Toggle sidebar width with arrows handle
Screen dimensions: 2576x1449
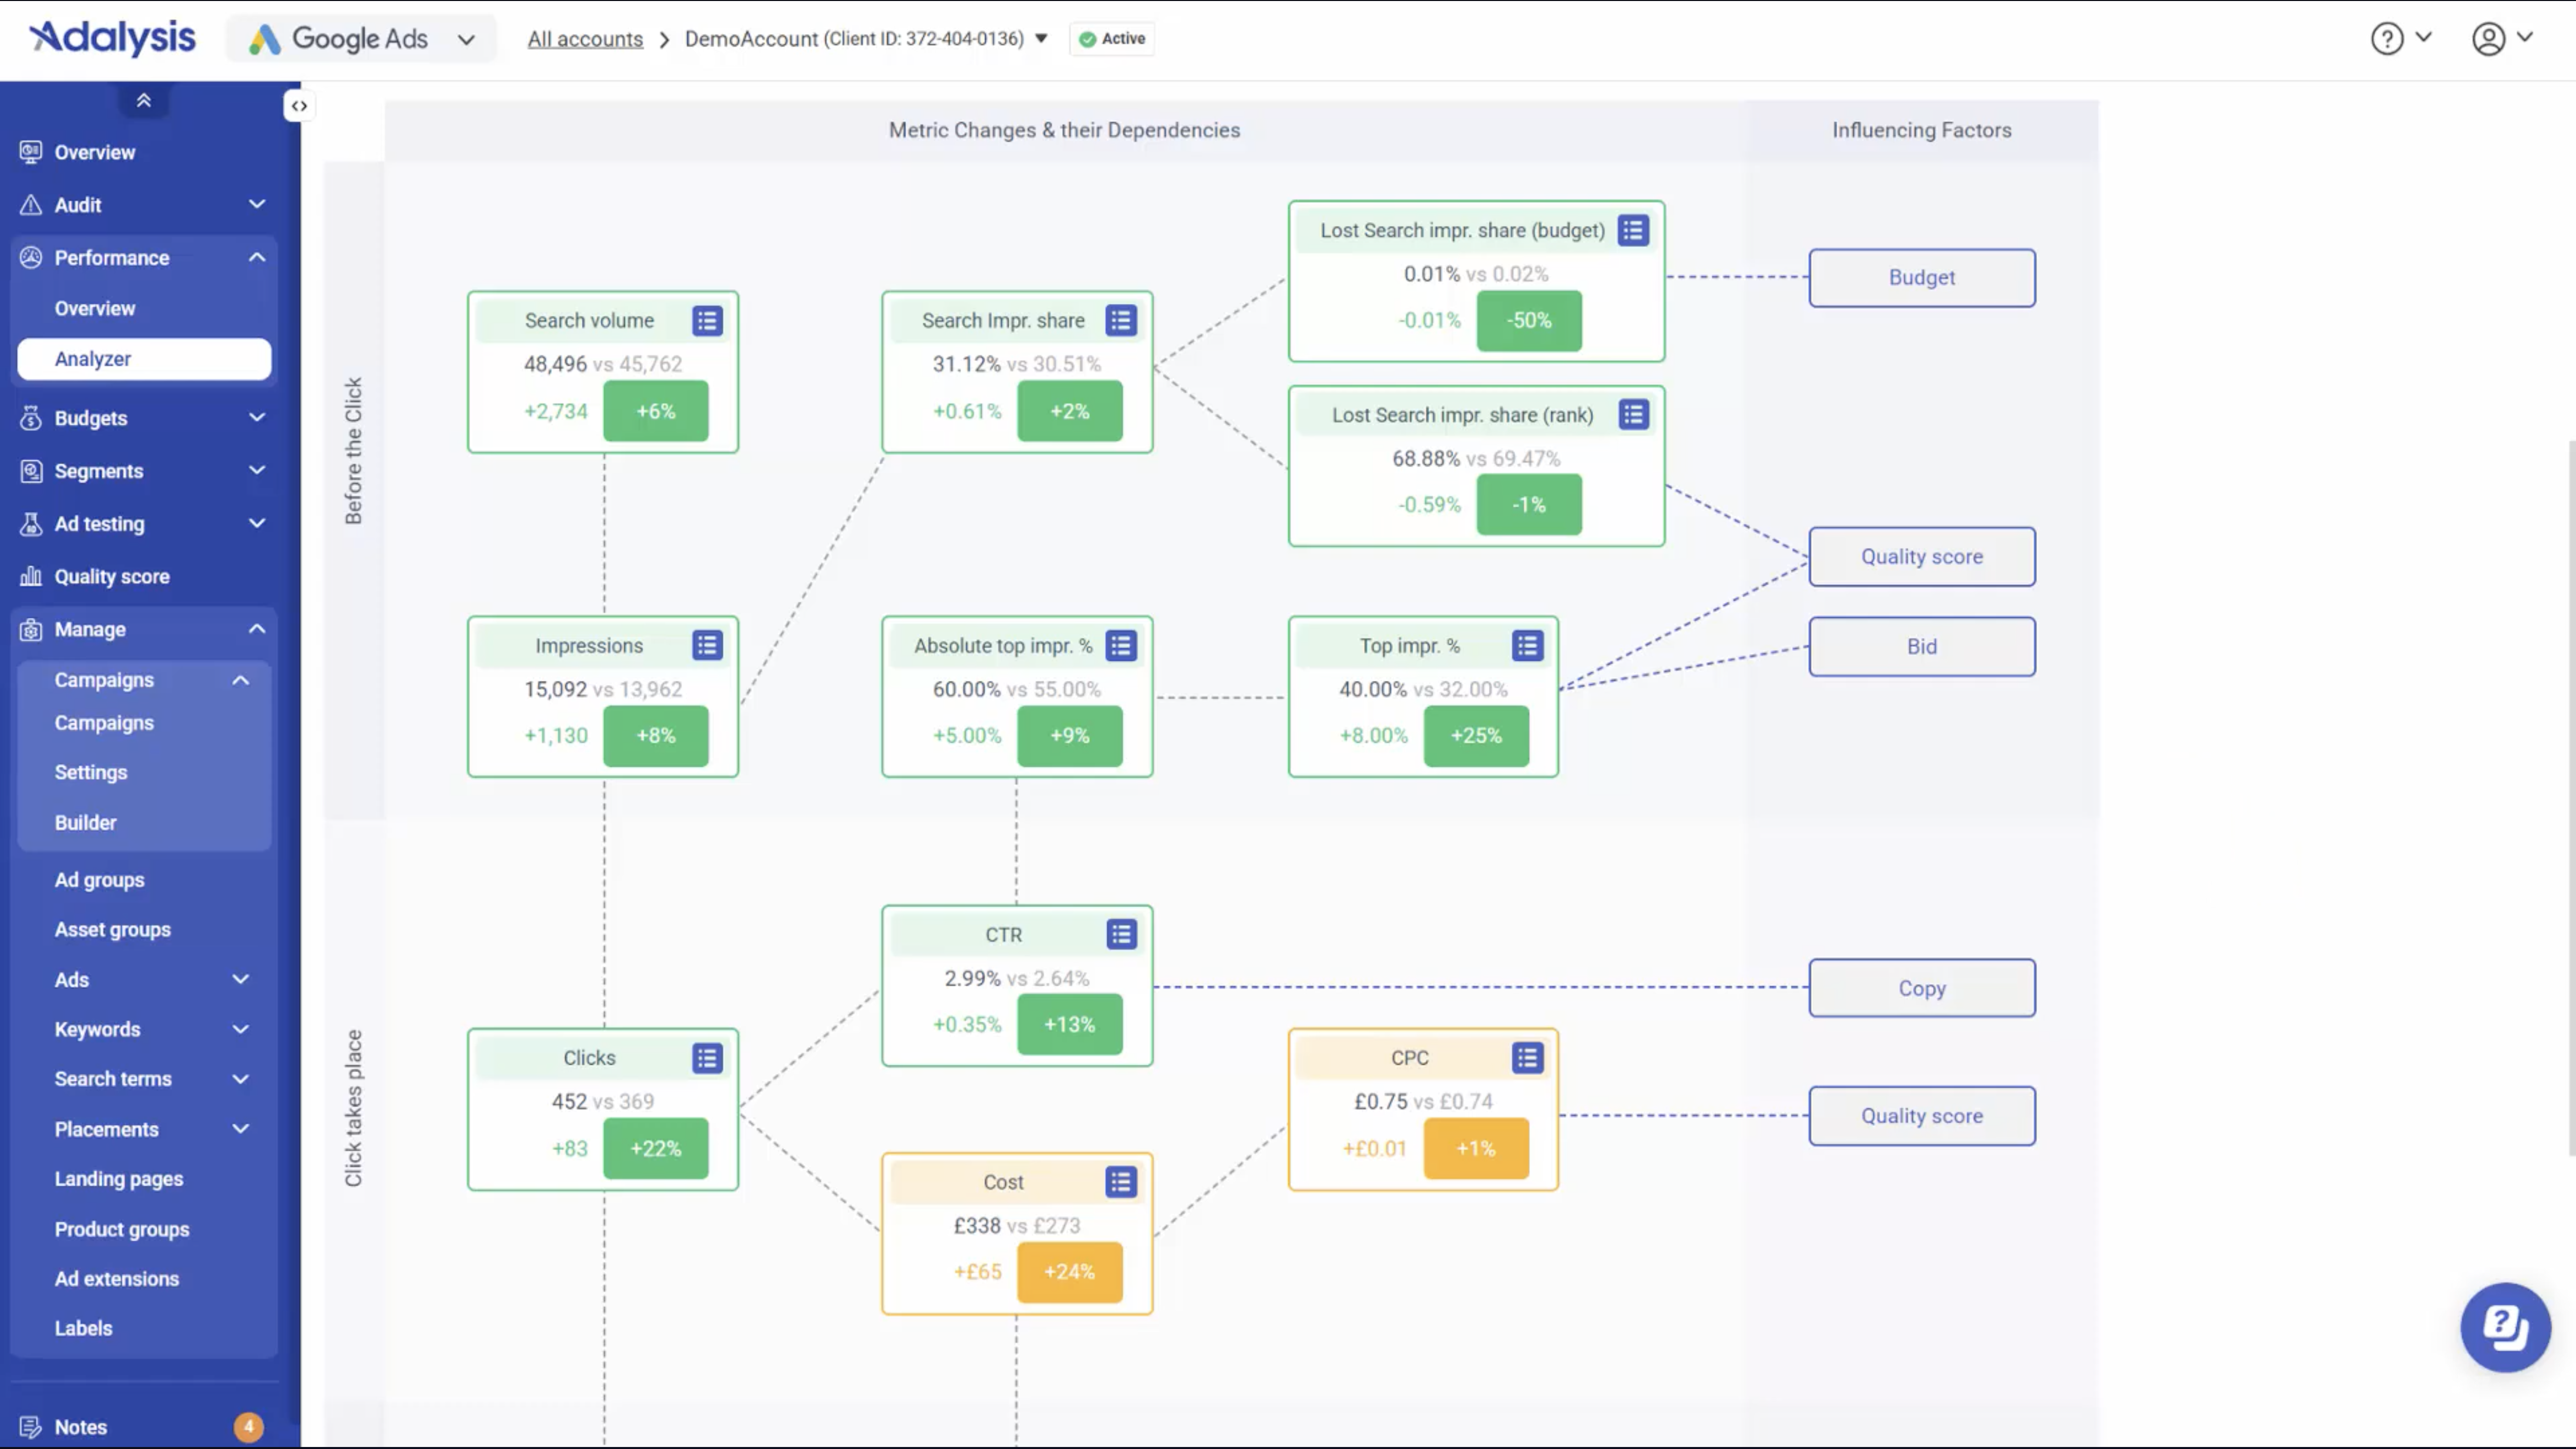[x=299, y=106]
